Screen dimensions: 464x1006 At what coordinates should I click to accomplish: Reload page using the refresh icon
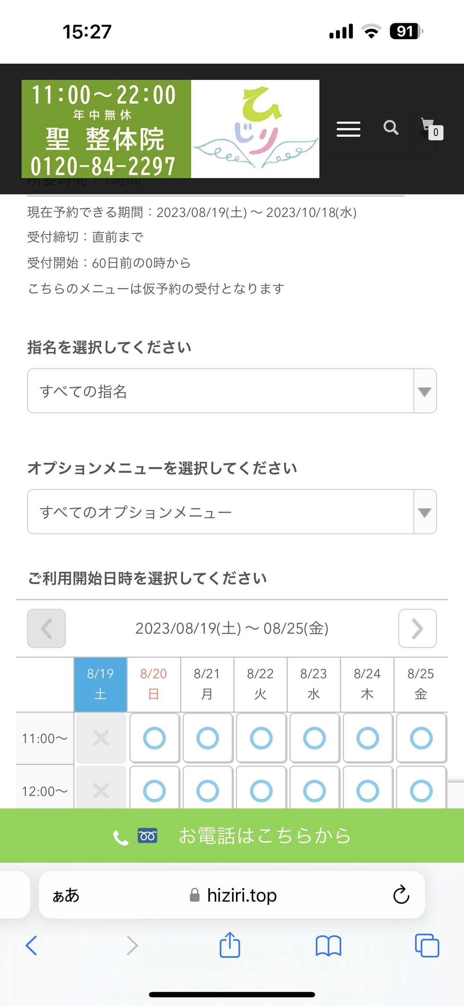[x=401, y=895]
